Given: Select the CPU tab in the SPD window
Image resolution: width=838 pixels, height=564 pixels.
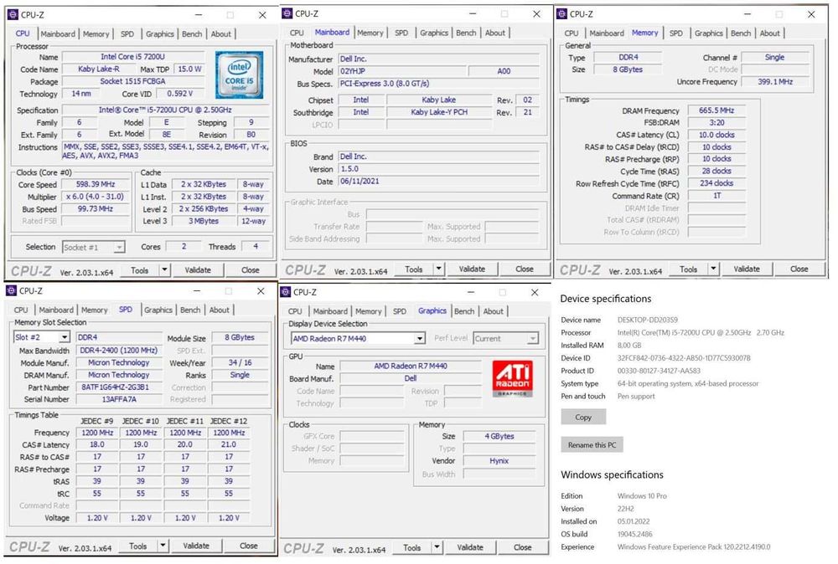Looking at the screenshot, I should pyautogui.click(x=21, y=310).
